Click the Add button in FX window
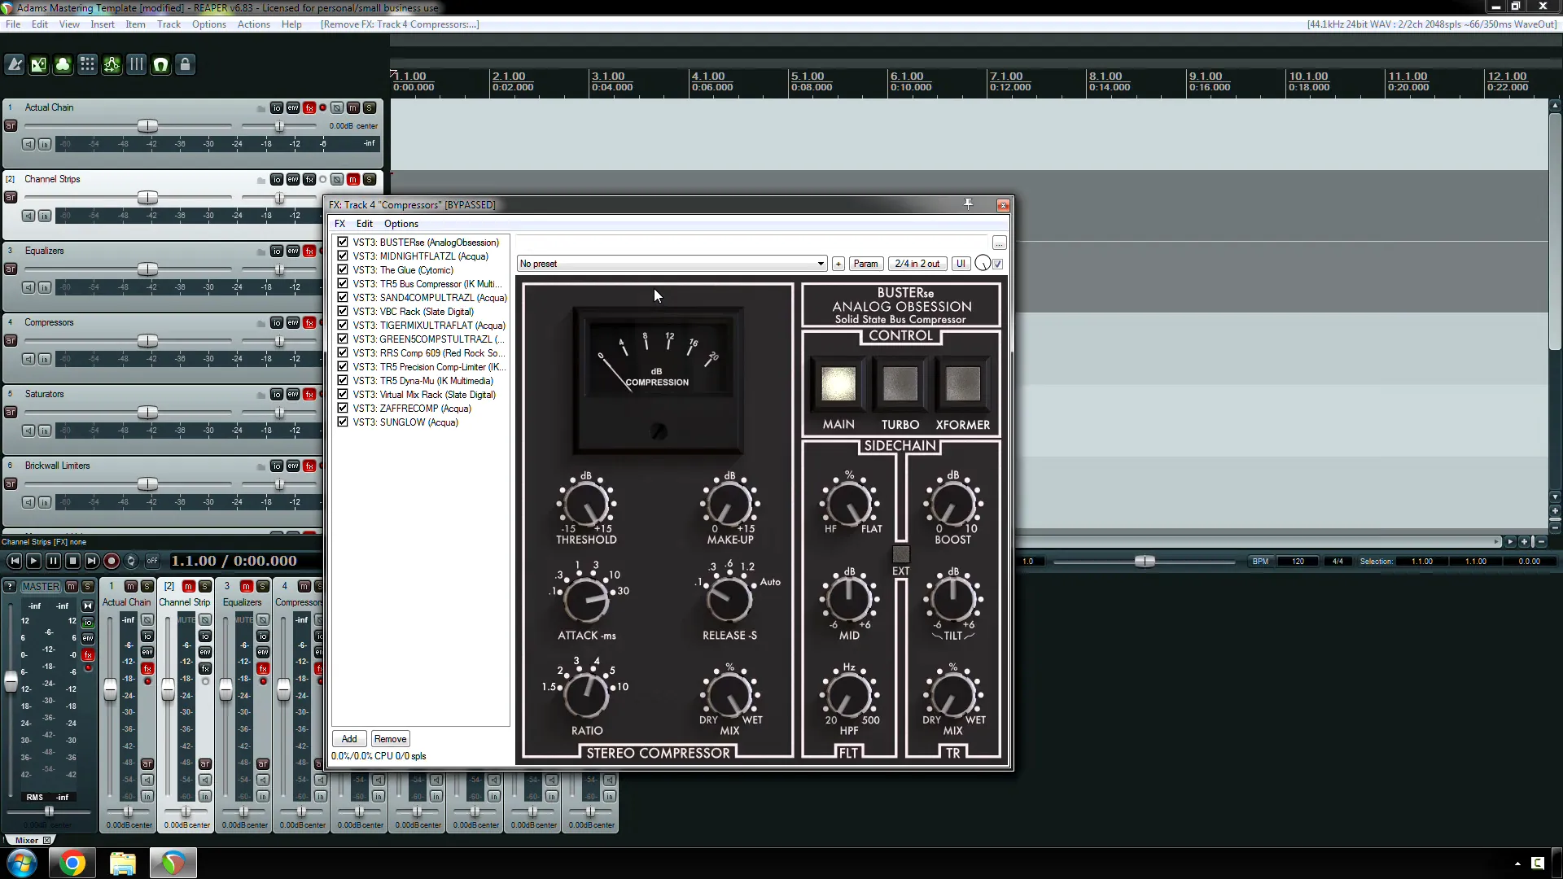 pos(349,739)
